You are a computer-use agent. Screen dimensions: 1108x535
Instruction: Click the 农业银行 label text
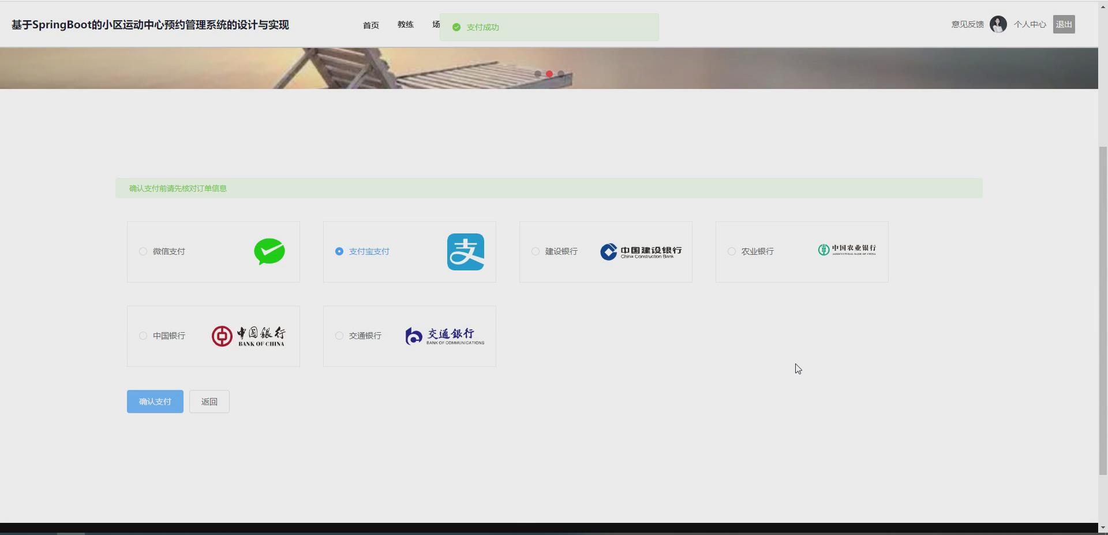[758, 251]
